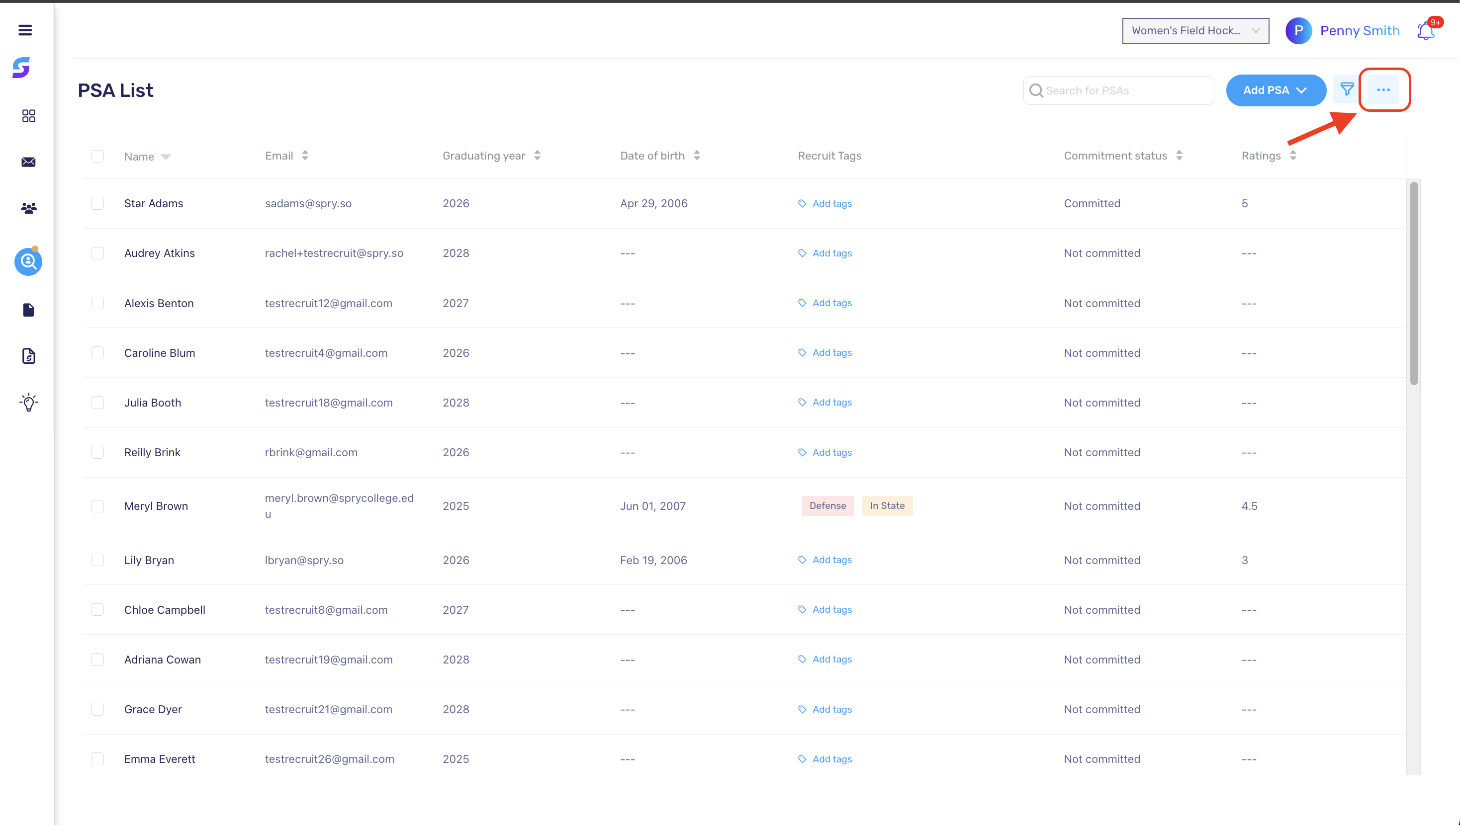
Task: Expand the Add PSA dropdown button
Action: [1276, 90]
